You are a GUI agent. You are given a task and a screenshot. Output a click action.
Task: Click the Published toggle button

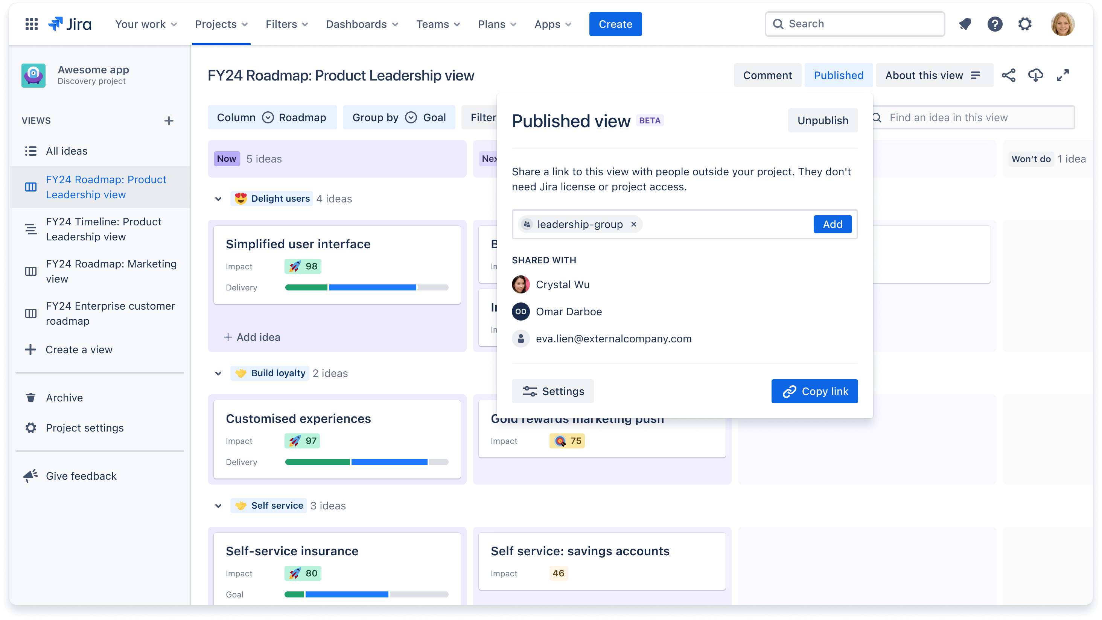pos(839,75)
